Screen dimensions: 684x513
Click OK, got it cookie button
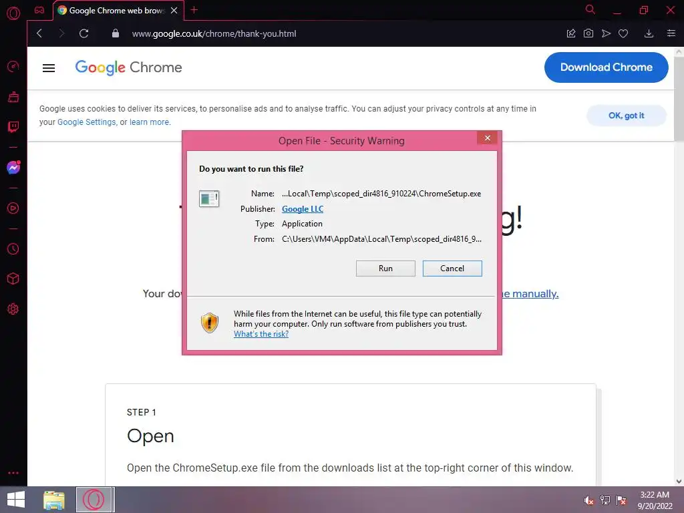(627, 116)
